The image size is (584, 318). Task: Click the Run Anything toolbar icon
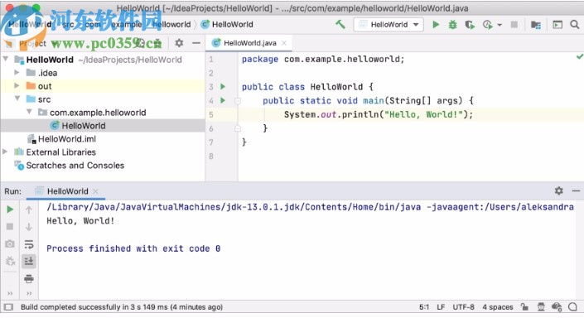pyautogui.click(x=557, y=25)
